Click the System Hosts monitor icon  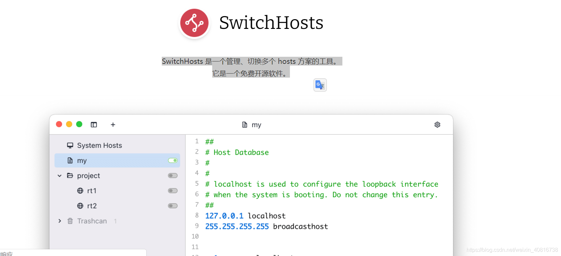click(x=70, y=145)
